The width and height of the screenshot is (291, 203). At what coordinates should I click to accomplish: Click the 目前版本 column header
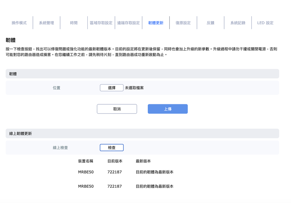tap(115, 161)
